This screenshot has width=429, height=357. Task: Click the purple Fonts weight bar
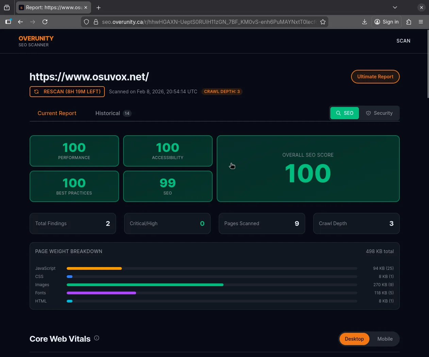tap(101, 293)
